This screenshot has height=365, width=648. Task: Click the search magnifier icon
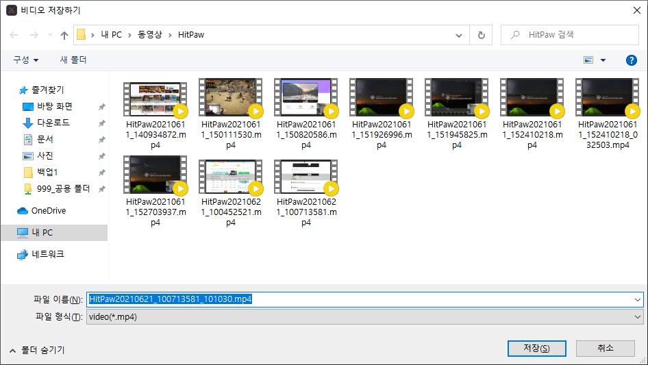[515, 35]
